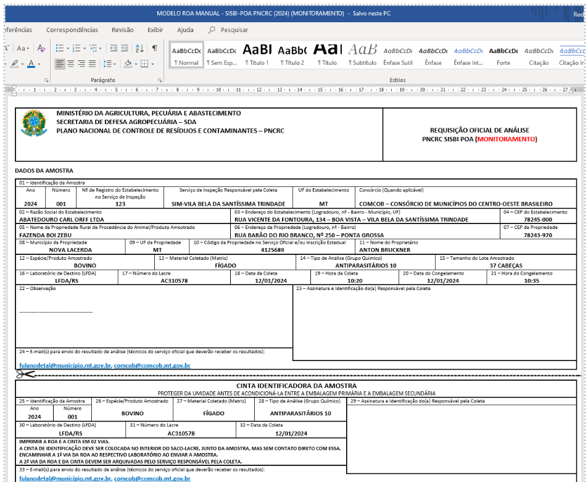Apply the Ênfase style
Image resolution: width=588 pixels, height=482 pixels.
tap(433, 55)
